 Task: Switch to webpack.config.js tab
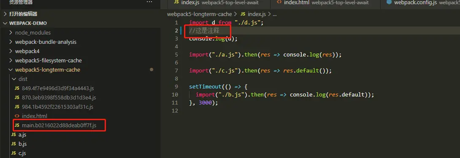pos(420,3)
